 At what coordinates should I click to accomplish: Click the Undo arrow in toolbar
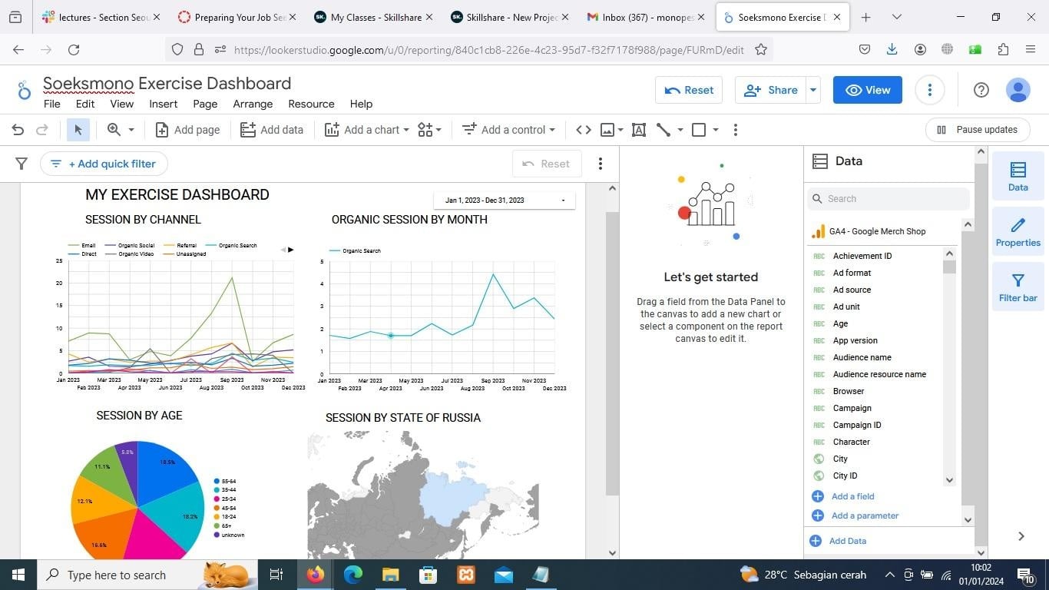click(x=18, y=130)
